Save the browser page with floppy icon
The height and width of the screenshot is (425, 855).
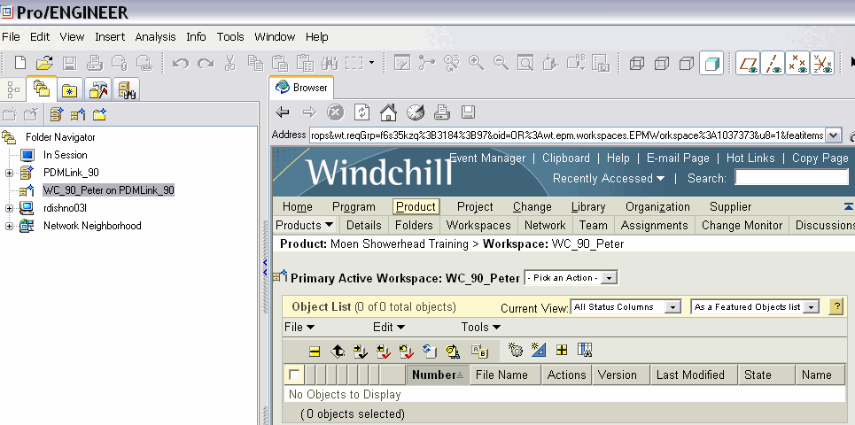[x=469, y=112]
